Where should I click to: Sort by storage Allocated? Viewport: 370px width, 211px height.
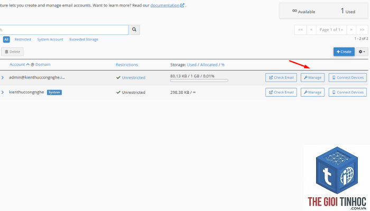[x=209, y=64]
